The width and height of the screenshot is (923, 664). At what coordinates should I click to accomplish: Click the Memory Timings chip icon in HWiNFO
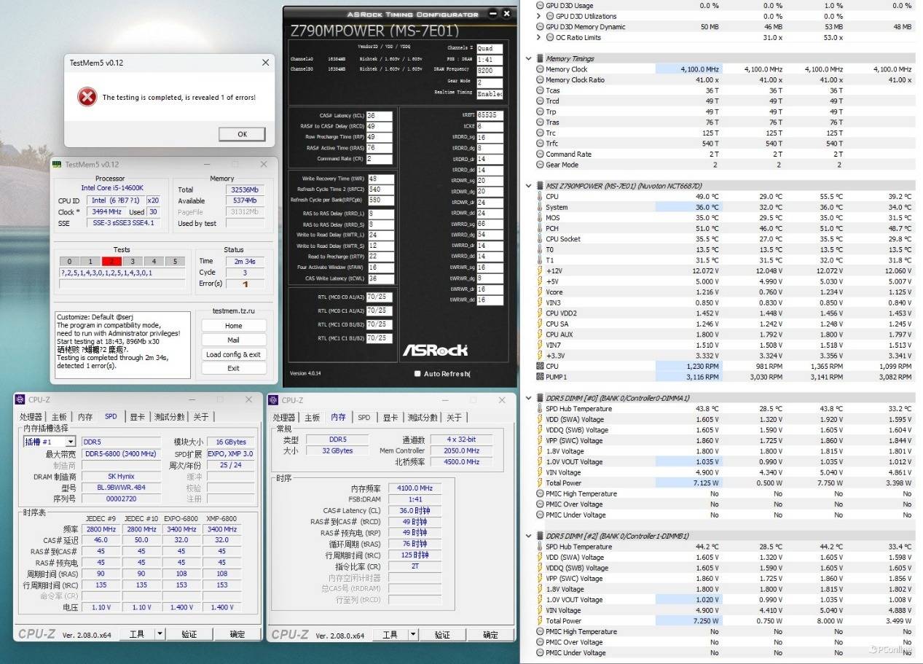[539, 58]
